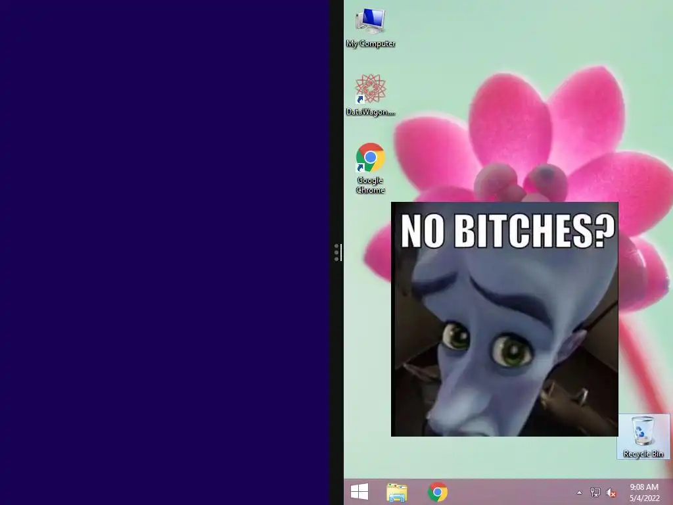Image resolution: width=673 pixels, height=505 pixels.
Task: Open the clock showing 9:08 AM
Action: click(x=644, y=492)
